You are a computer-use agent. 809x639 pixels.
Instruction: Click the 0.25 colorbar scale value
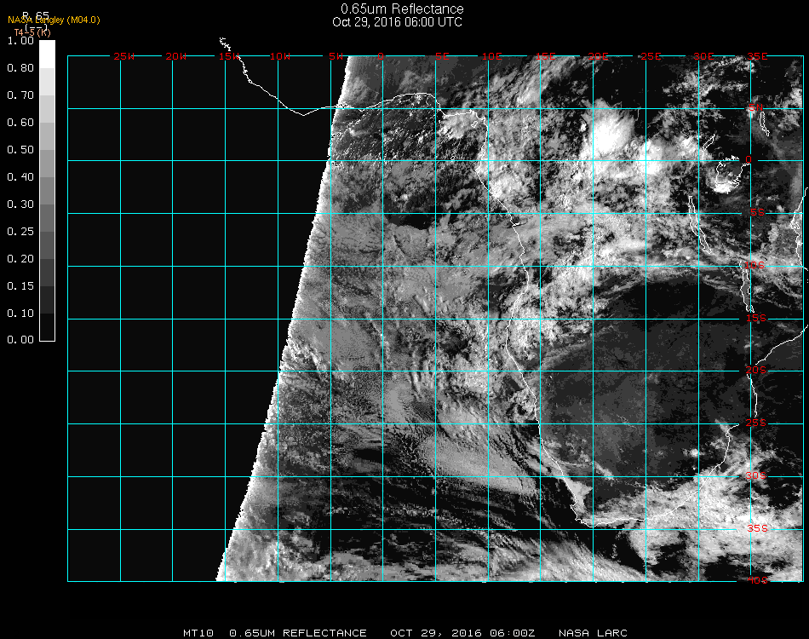pyautogui.click(x=20, y=232)
